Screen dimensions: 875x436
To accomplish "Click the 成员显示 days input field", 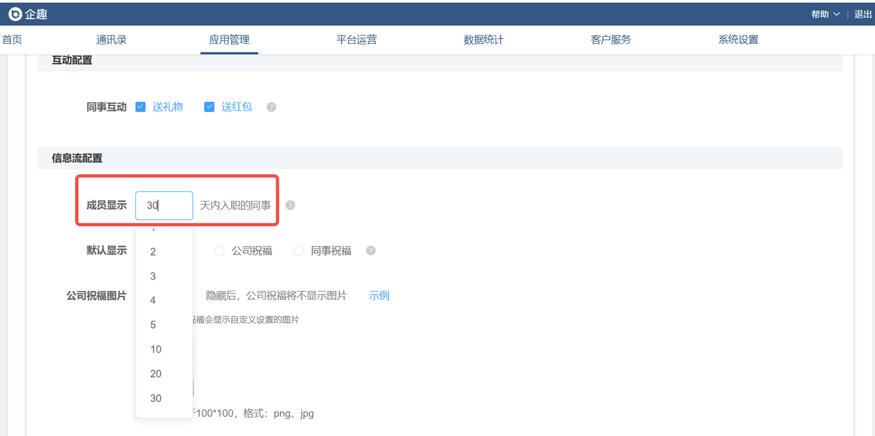I will [x=164, y=205].
